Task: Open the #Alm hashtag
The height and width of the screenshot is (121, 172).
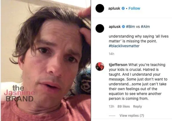Action: (x=145, y=27)
